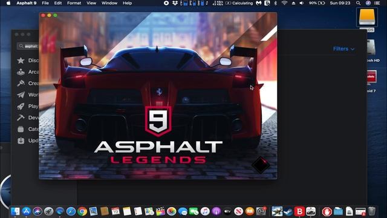Select Play in App Store sidebar
387x218 pixels.
pos(28,107)
